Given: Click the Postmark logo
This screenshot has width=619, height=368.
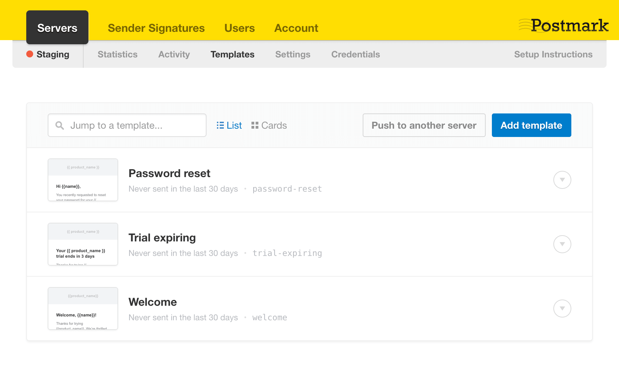Looking at the screenshot, I should (564, 25).
